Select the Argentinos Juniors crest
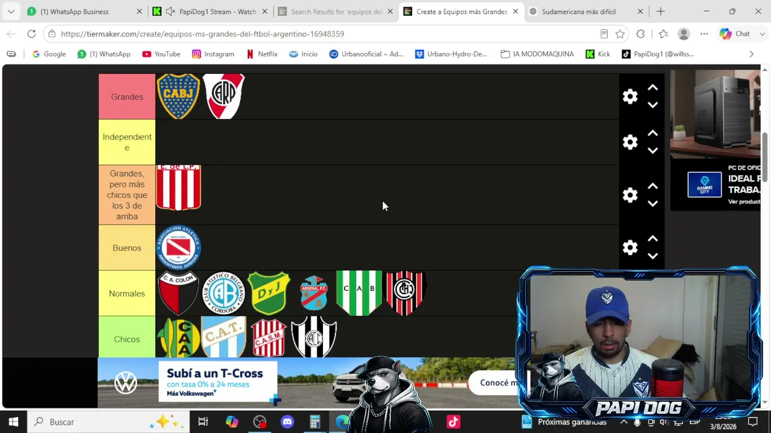The image size is (771, 433). pyautogui.click(x=178, y=248)
